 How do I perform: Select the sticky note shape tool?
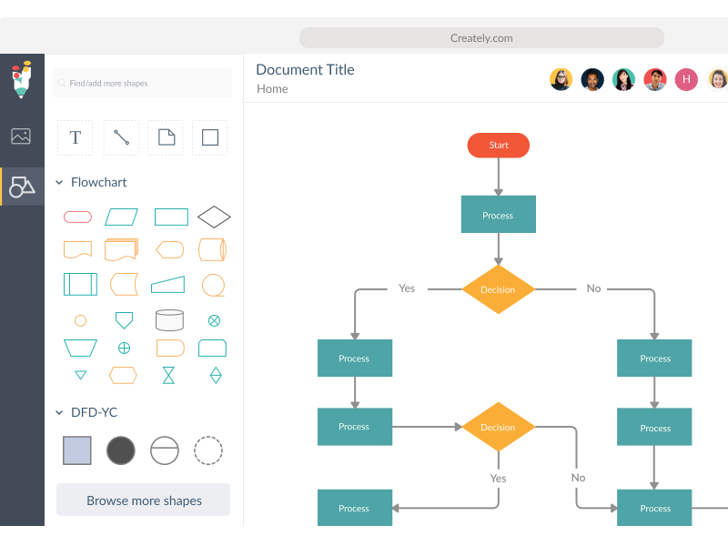tap(166, 137)
